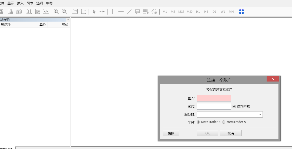The image size is (292, 149).
Task: Activate the crosshair cursor tool
Action: [102, 12]
